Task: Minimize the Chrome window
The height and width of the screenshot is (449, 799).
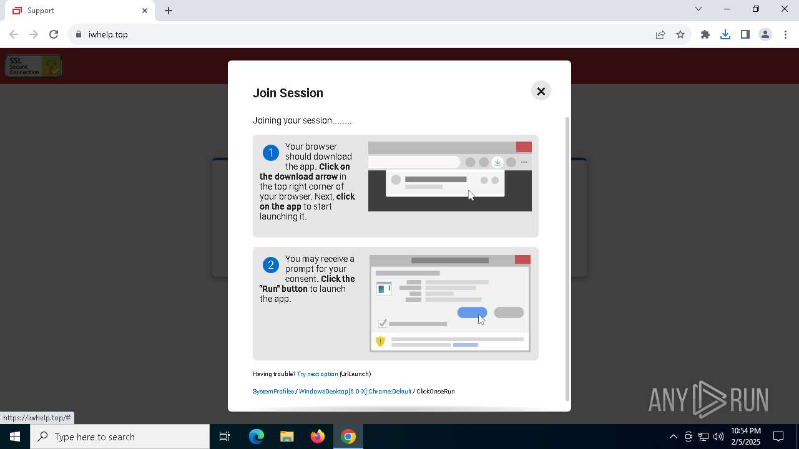Action: click(727, 9)
